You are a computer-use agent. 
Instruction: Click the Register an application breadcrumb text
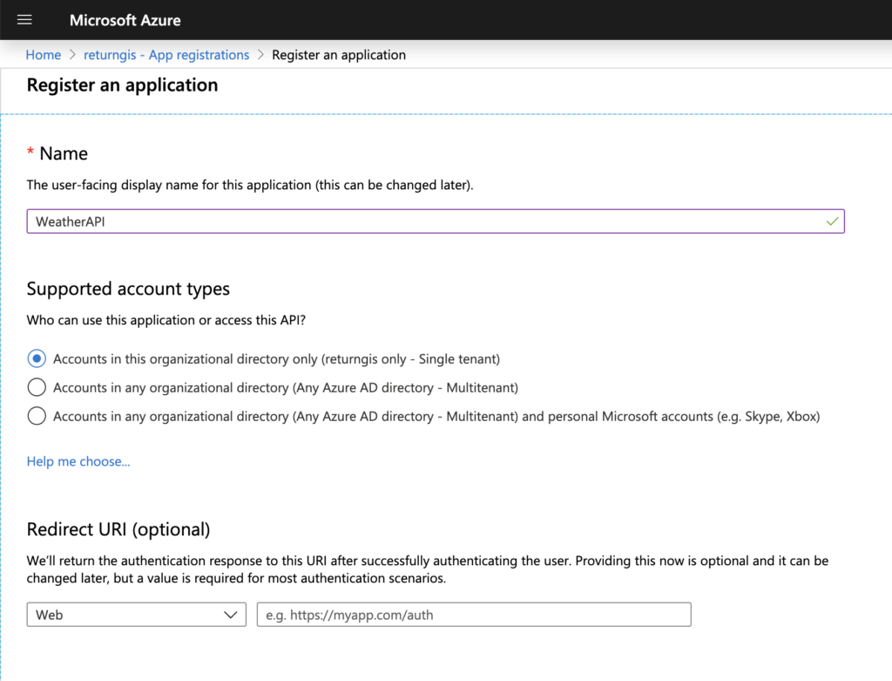coord(339,55)
